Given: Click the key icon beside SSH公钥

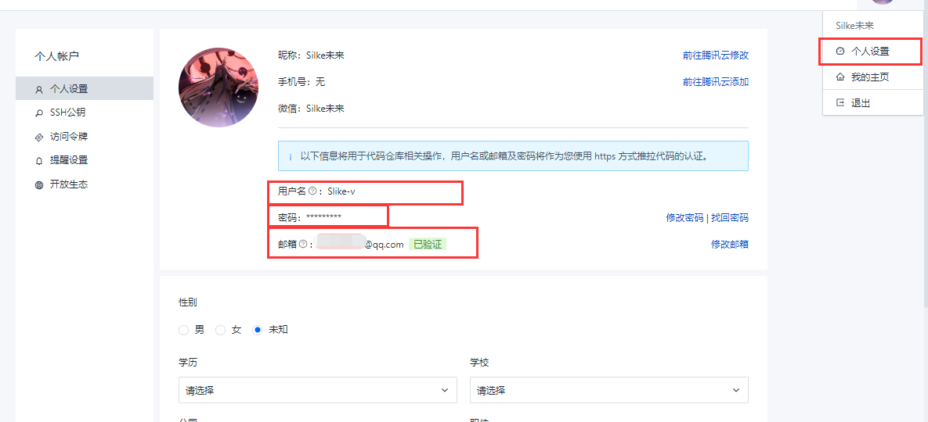Looking at the screenshot, I should point(39,113).
